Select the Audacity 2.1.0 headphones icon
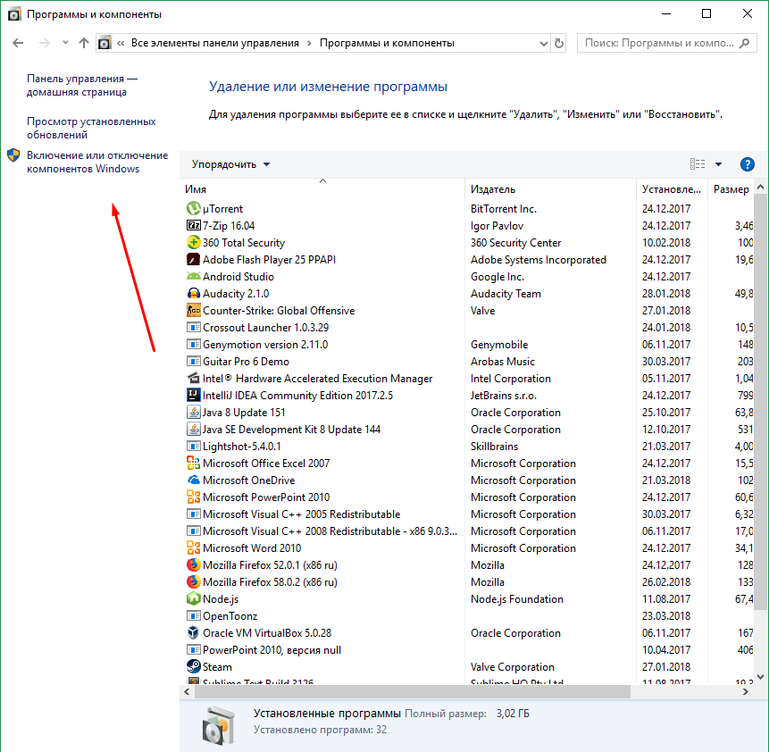The image size is (769, 752). pyautogui.click(x=193, y=293)
